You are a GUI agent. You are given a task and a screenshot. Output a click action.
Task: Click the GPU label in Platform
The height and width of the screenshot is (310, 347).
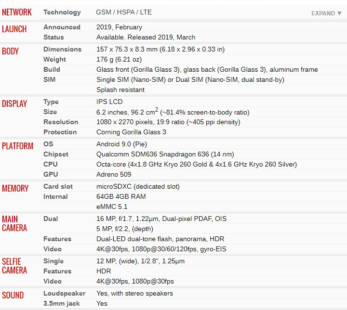51,174
